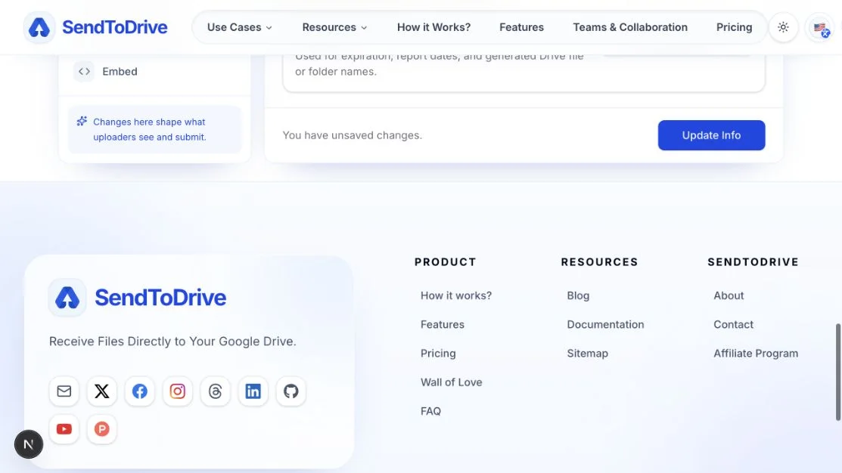
Task: Open the language flag selector
Action: point(820,27)
